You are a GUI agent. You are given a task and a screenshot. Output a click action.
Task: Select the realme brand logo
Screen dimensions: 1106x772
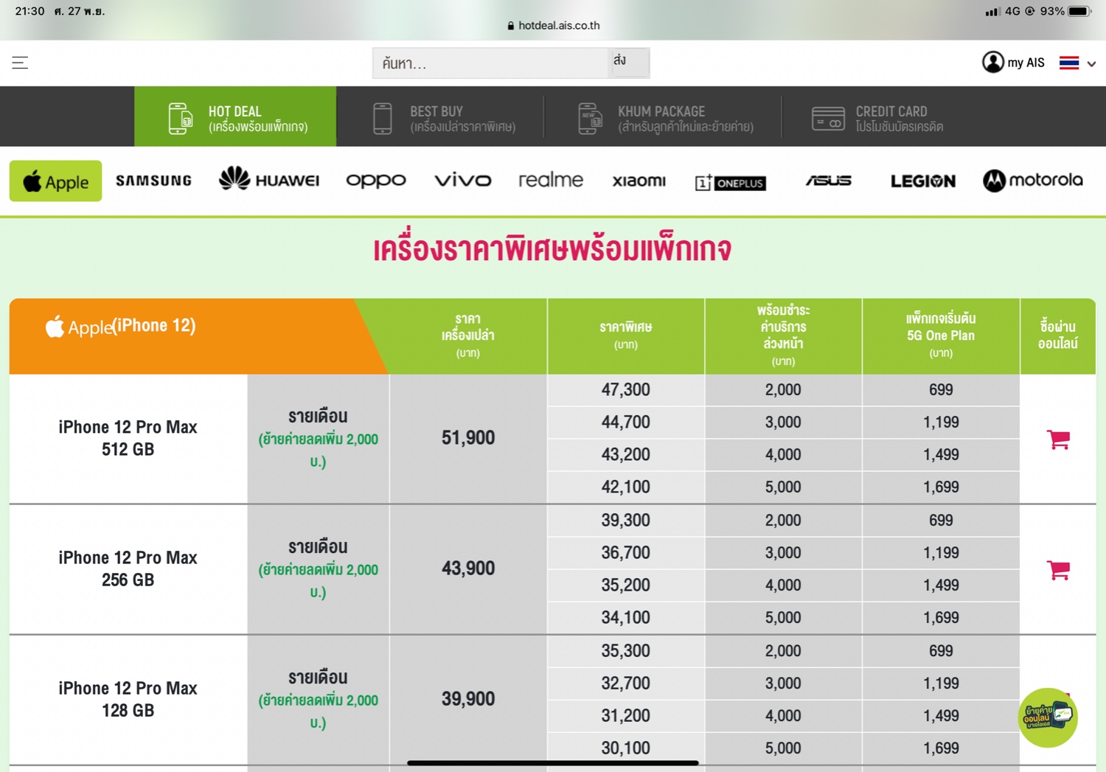click(551, 179)
